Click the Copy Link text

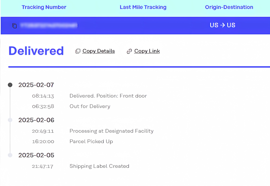(x=147, y=51)
